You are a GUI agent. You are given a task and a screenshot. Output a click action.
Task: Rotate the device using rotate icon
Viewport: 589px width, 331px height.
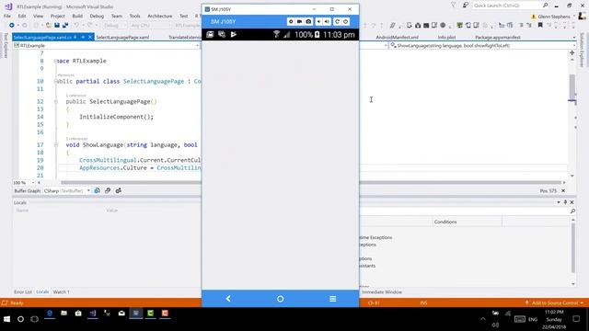click(337, 22)
